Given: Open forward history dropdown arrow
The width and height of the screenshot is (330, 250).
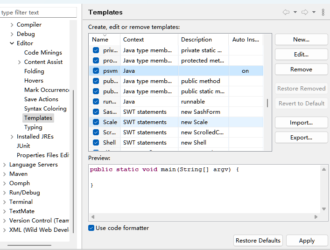Looking at the screenshot, I should click(314, 12).
